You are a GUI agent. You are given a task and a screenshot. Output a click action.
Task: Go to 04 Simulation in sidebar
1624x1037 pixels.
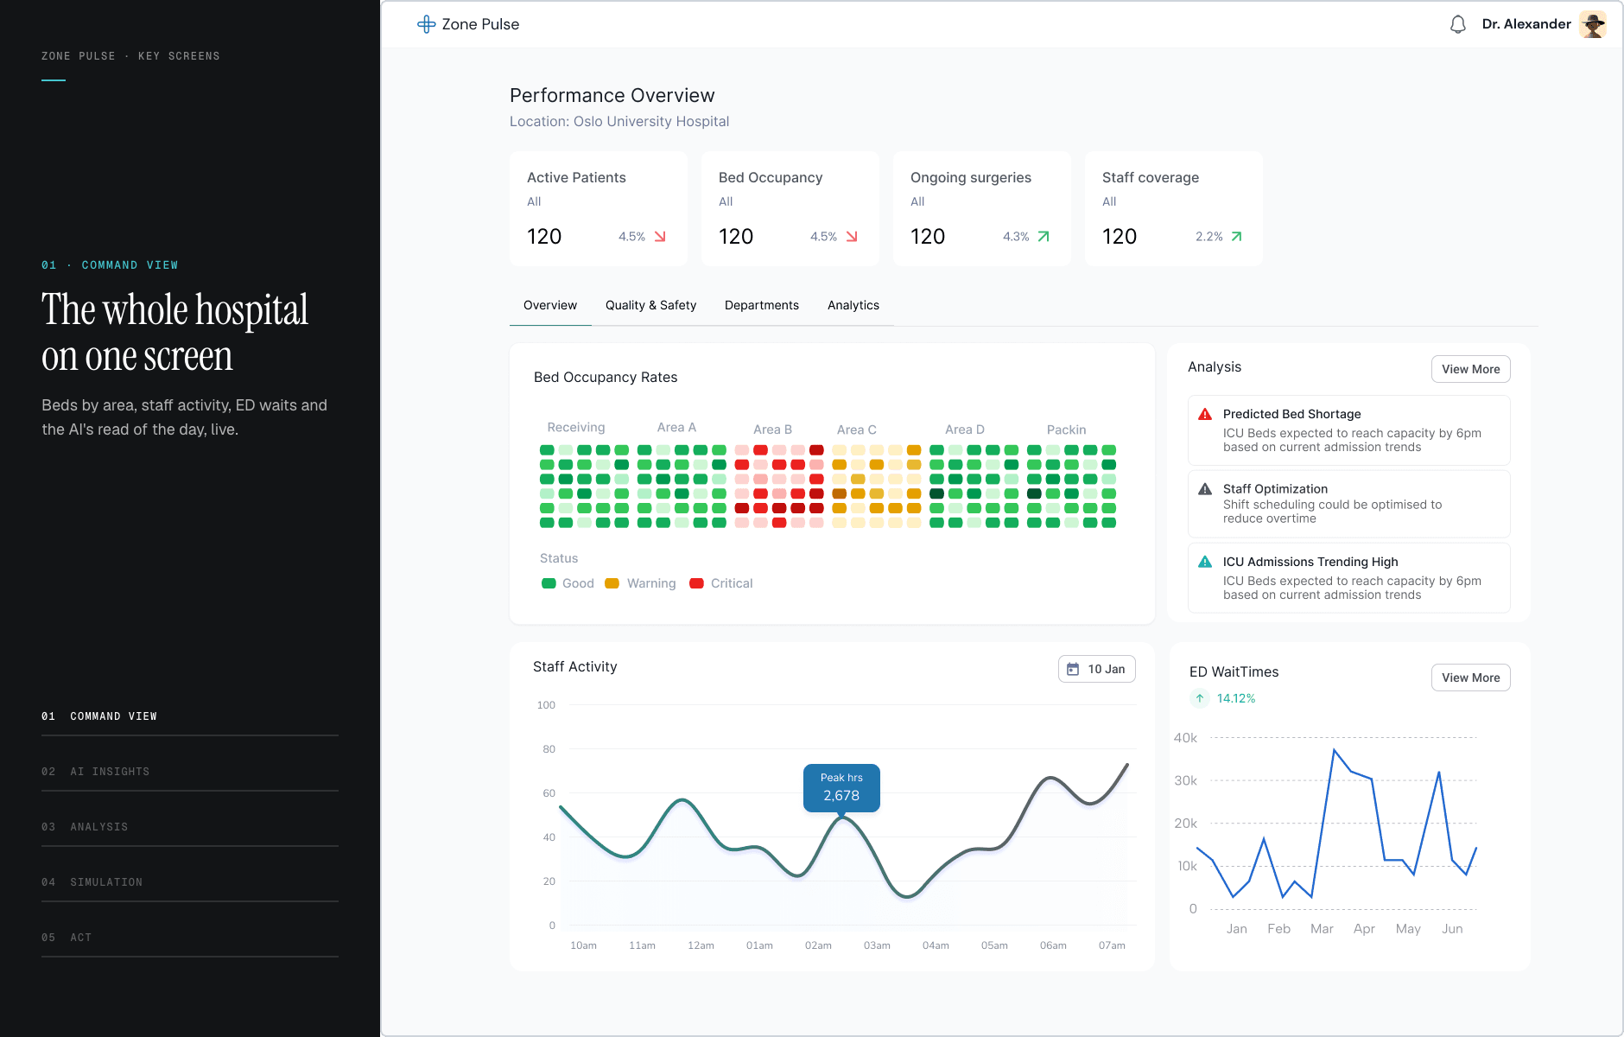click(190, 882)
